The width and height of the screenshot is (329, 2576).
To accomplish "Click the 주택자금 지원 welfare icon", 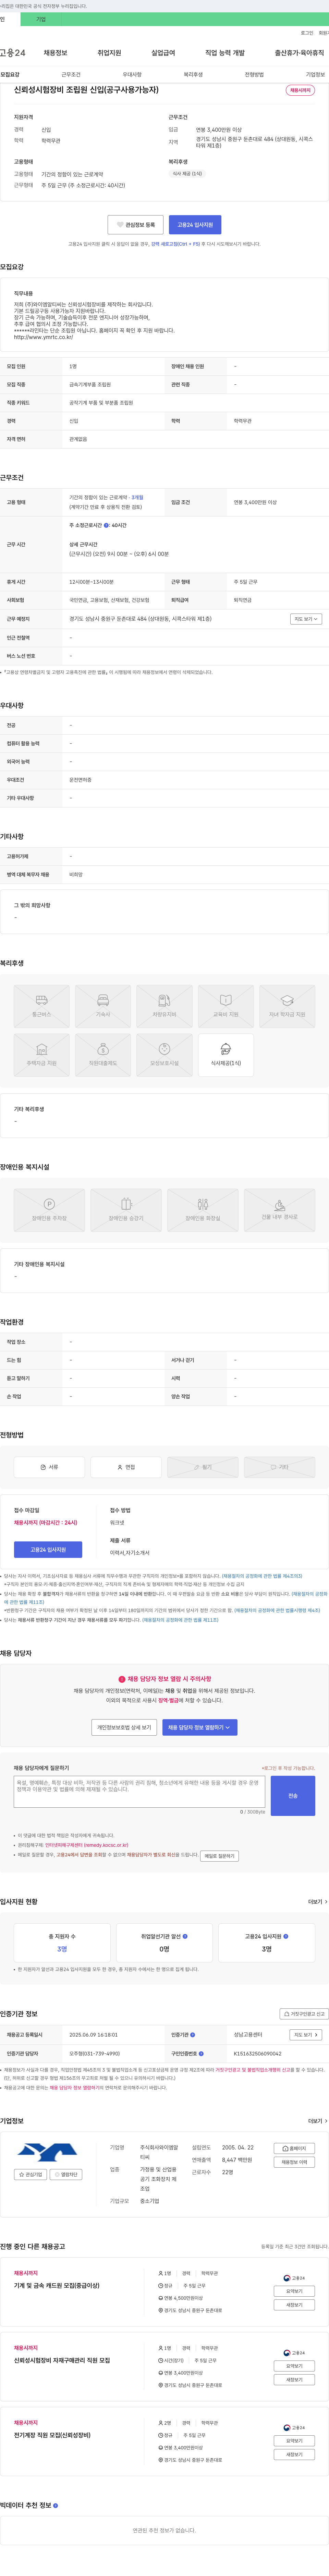I will click(42, 1055).
